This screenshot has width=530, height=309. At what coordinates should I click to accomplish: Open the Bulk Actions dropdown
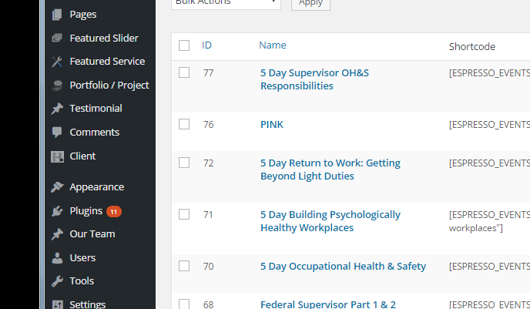pos(226,3)
